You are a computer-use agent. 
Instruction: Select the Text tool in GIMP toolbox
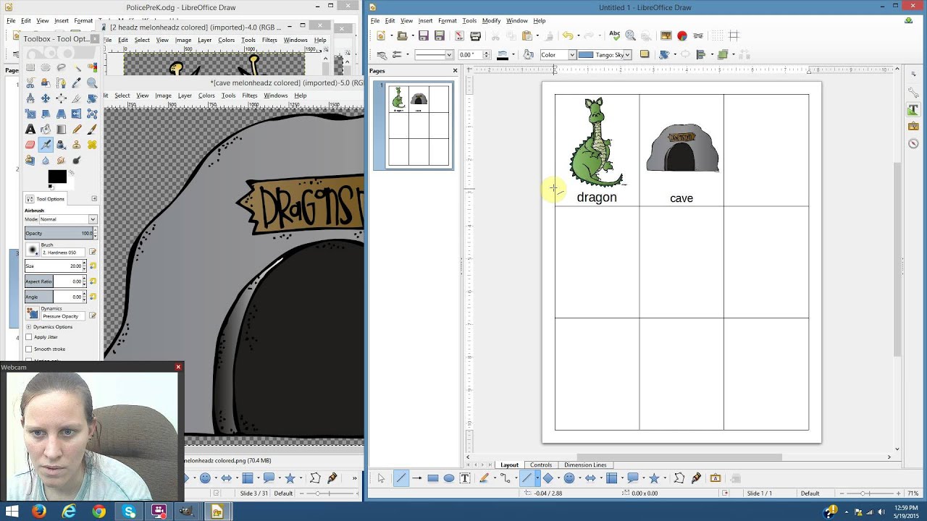30,129
